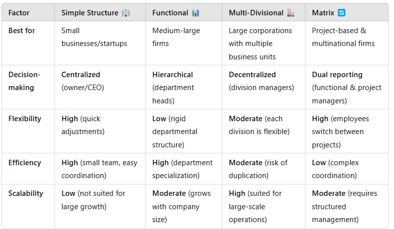The width and height of the screenshot is (394, 229).
Task: Click the Multi-Divisional column header text
Action: (256, 13)
